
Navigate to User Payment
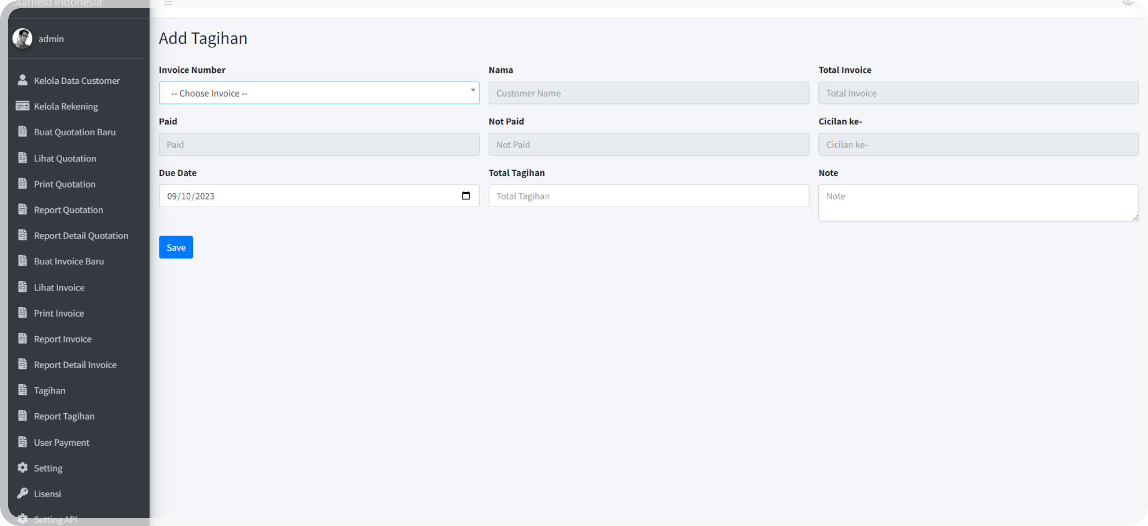tap(61, 442)
